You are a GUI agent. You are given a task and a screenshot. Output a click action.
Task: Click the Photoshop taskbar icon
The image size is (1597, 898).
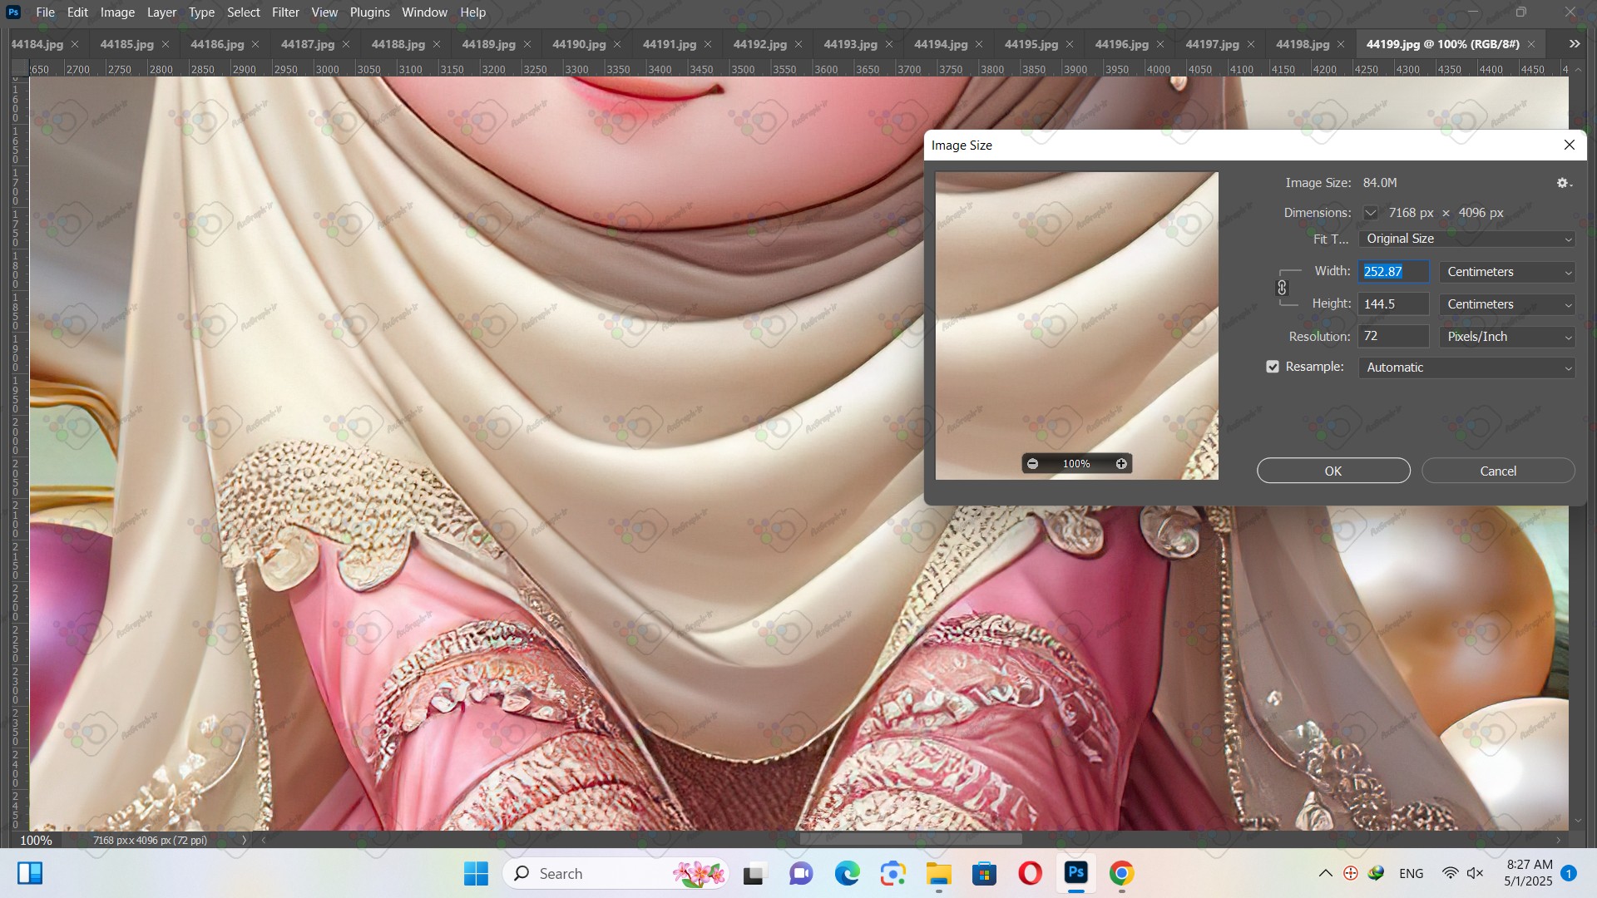(x=1076, y=874)
